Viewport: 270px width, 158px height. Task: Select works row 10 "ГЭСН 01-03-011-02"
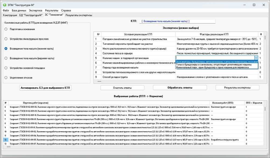point(109,131)
